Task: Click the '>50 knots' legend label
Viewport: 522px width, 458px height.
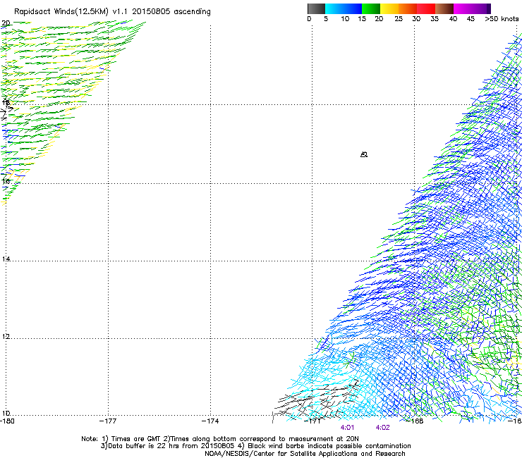Action: pos(502,19)
